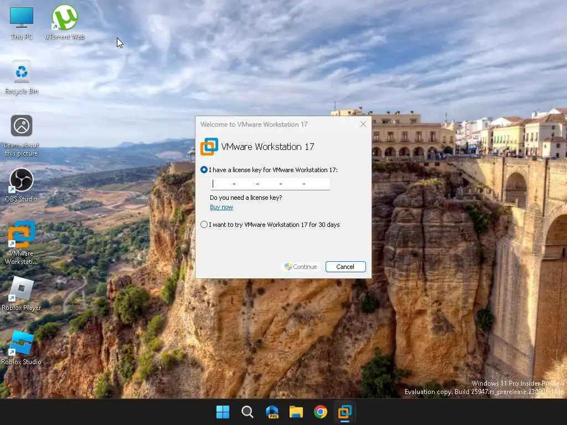Image resolution: width=567 pixels, height=425 pixels.
Task: Click 'VMware Workstation 17' heading in dialog
Action: pyautogui.click(x=267, y=147)
